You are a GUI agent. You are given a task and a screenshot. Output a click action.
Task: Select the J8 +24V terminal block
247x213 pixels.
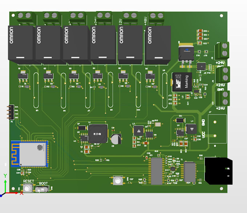[222, 51]
